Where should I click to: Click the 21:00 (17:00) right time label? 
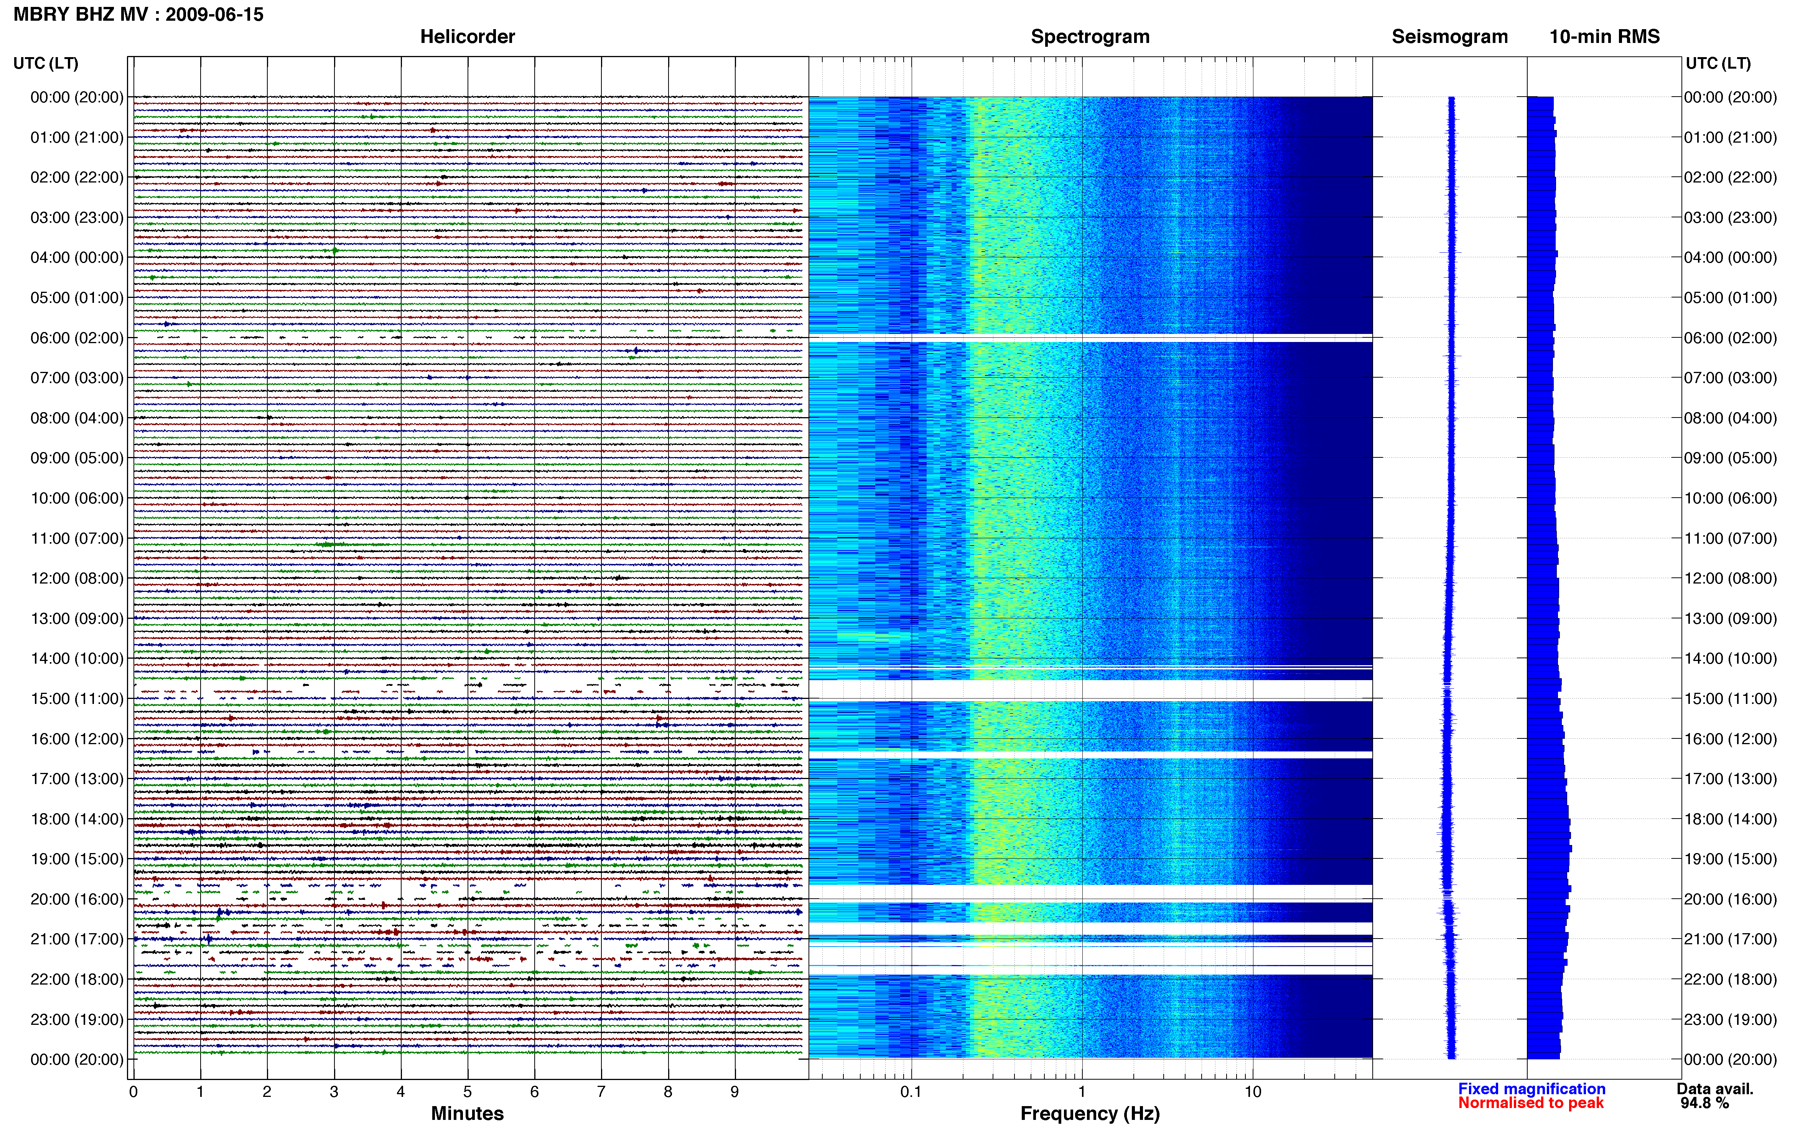tap(1730, 939)
